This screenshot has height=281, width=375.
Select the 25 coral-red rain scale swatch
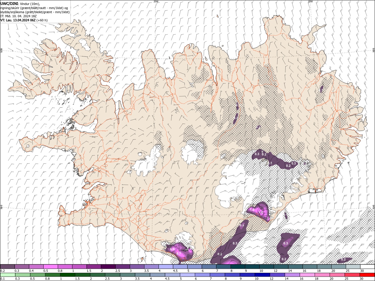[x=352, y=275]
